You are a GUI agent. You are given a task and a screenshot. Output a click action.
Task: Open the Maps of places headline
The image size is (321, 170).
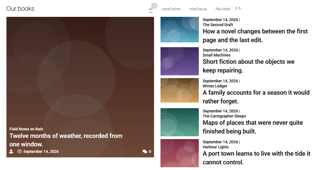click(x=253, y=127)
